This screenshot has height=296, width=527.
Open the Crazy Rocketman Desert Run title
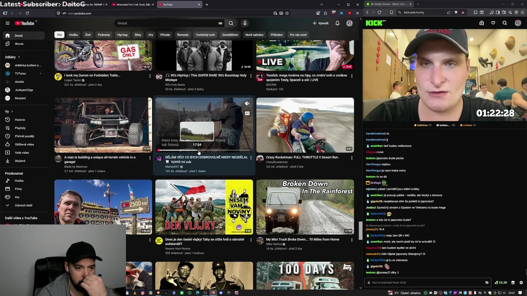pyautogui.click(x=302, y=157)
